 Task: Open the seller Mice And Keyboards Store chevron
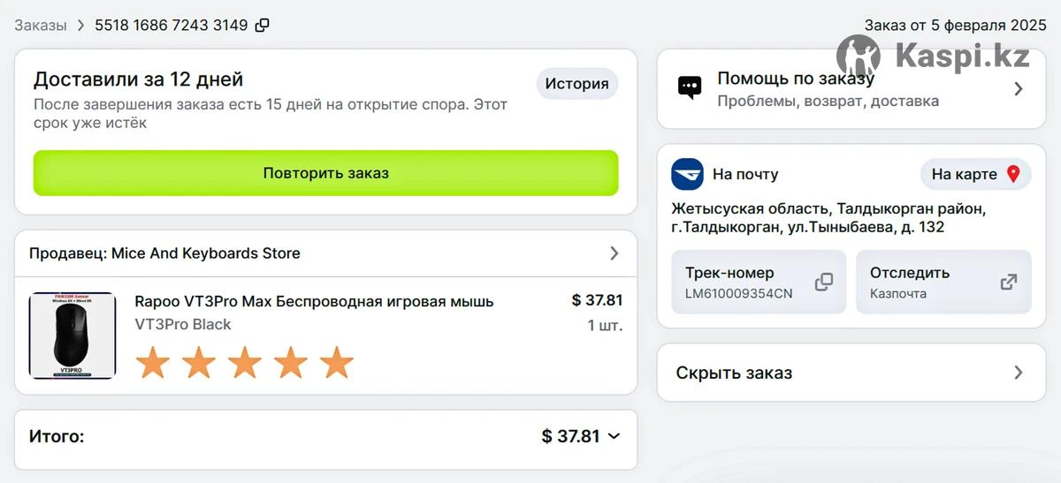pos(614,253)
